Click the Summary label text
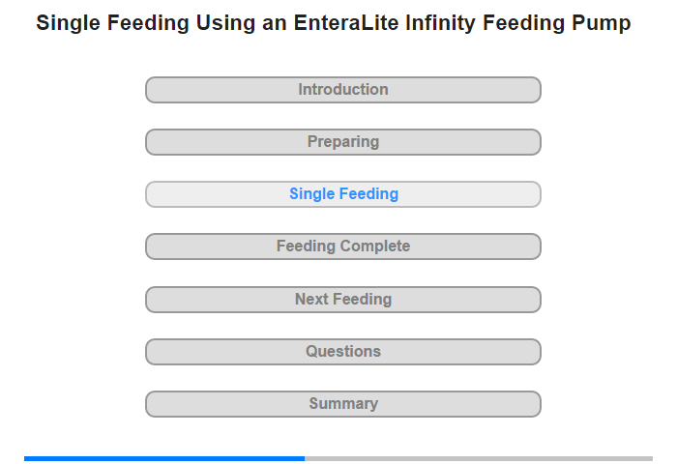677x464 pixels. click(x=343, y=404)
